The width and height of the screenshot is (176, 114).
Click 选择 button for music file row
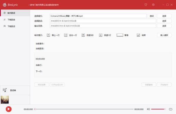pos(164,16)
